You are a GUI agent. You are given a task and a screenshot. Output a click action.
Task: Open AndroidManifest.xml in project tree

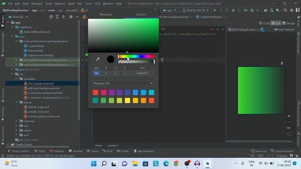[x=37, y=32]
